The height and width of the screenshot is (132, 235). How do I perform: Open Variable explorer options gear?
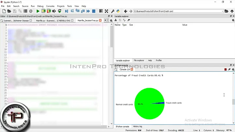(x=233, y=20)
